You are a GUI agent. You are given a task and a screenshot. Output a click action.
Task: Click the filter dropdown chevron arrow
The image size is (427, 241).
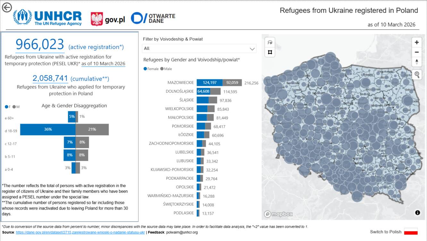pyautogui.click(x=252, y=49)
